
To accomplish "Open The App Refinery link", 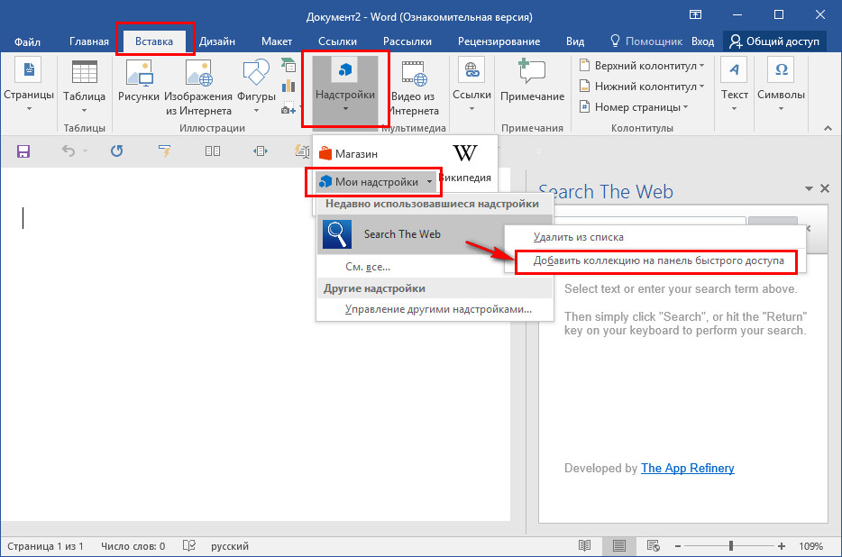I will [687, 469].
